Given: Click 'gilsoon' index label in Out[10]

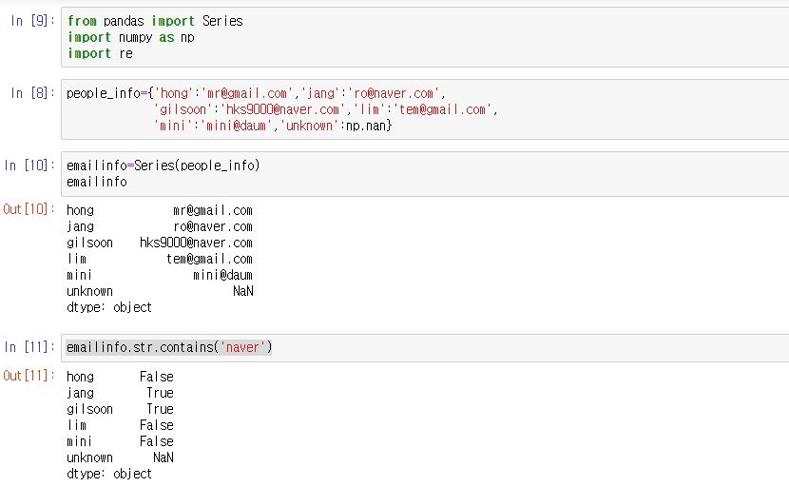Looking at the screenshot, I should [89, 243].
